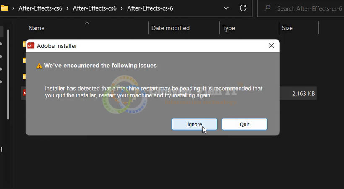Focus the Search After-Effects-cs-6 field
This screenshot has height=189, width=344.
click(300, 8)
